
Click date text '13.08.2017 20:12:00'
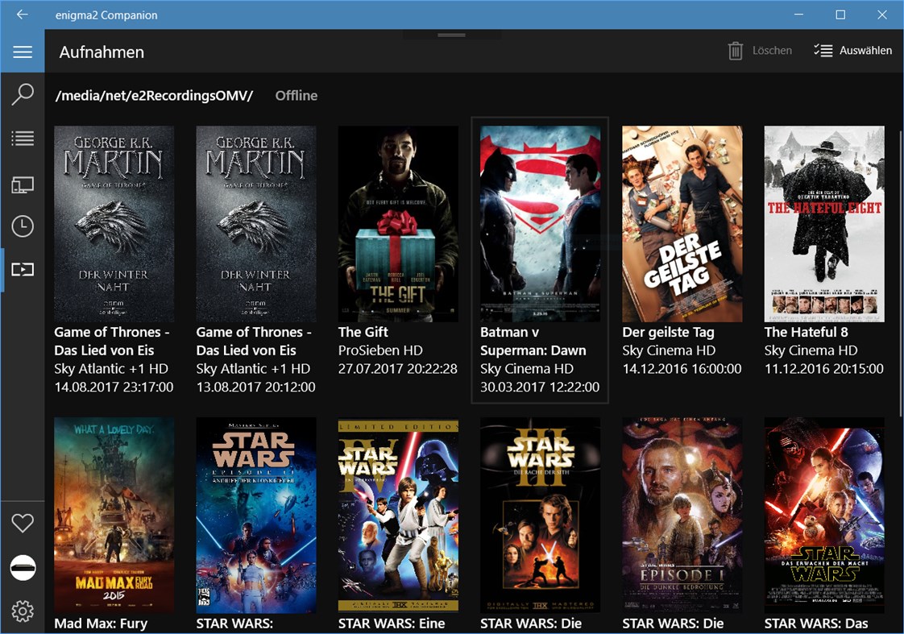256,387
